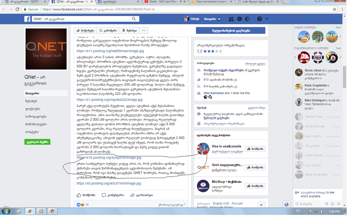This screenshot has width=347, height=217.
Task: Toggle Like on the post
Action: click(x=86, y=195)
